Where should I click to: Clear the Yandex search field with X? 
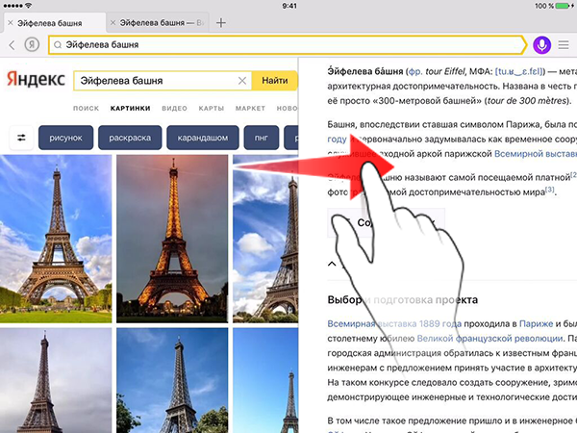tap(242, 81)
